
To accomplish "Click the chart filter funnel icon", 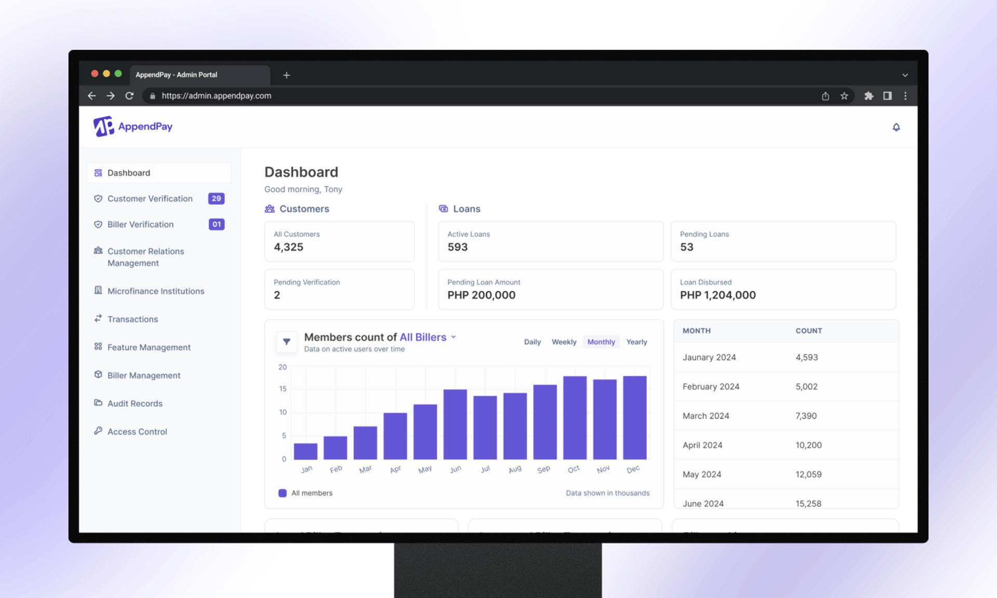I will tap(287, 342).
